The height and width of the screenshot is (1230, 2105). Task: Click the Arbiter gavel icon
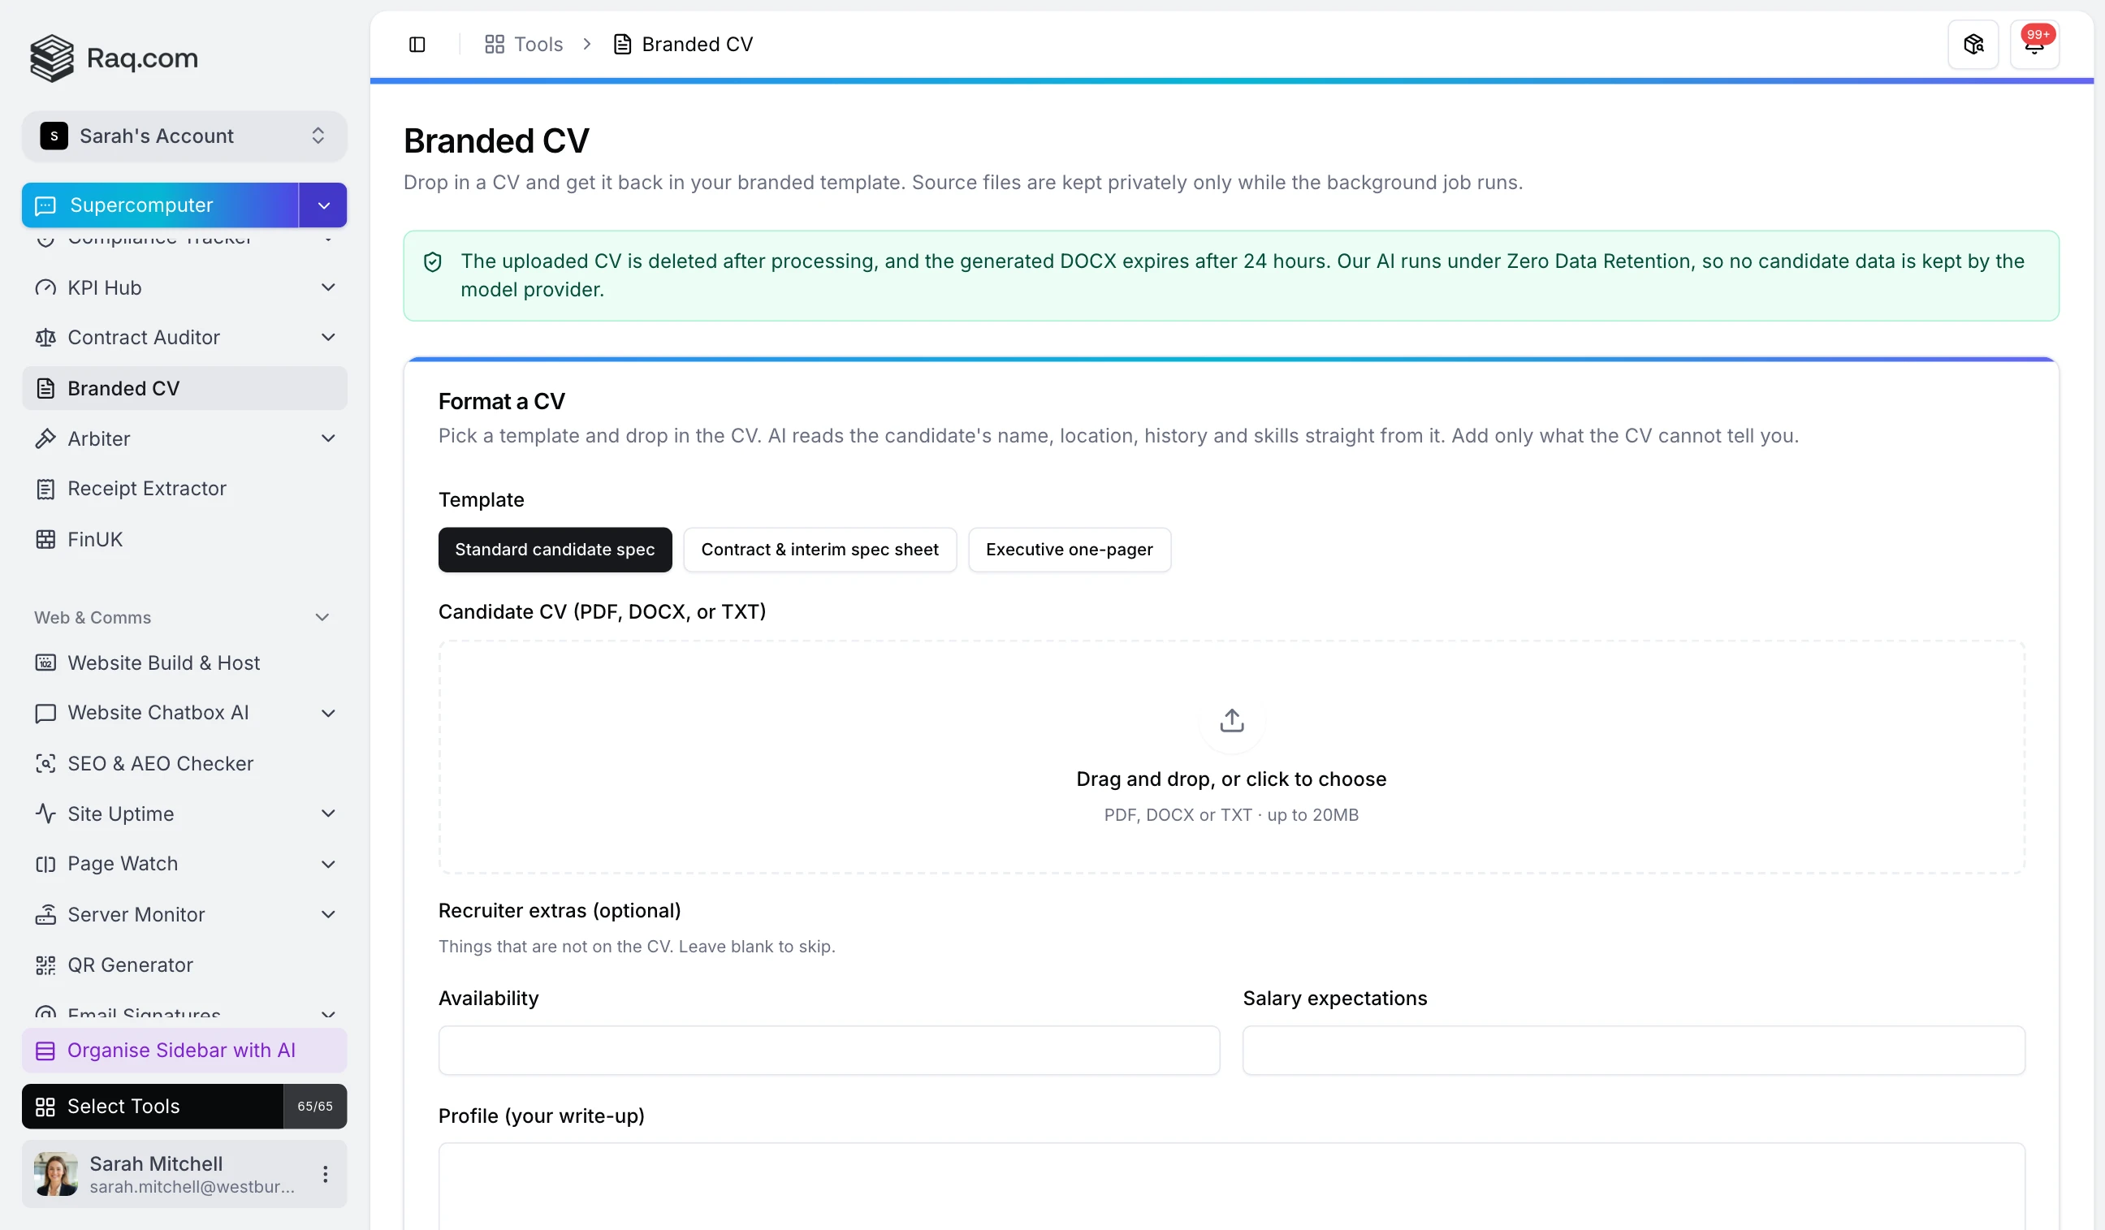click(45, 438)
